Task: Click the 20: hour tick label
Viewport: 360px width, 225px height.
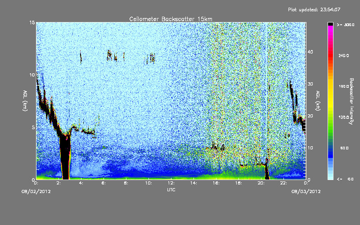Action: click(261, 183)
